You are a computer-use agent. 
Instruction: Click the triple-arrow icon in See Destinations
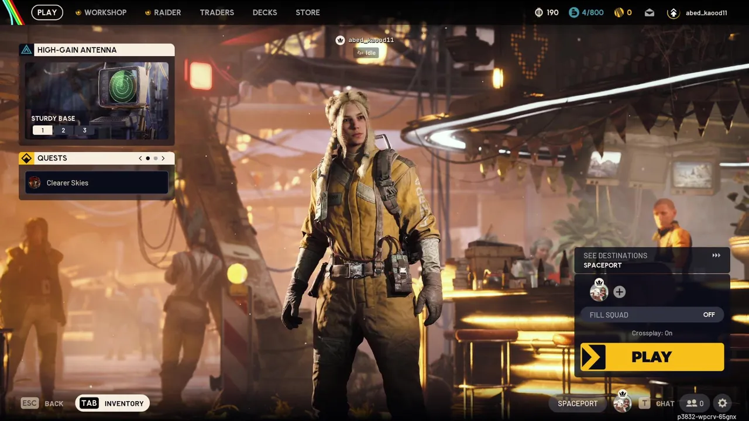coord(716,256)
